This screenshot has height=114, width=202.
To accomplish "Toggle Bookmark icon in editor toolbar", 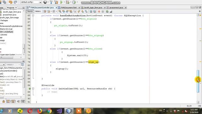I will coord(86,11).
